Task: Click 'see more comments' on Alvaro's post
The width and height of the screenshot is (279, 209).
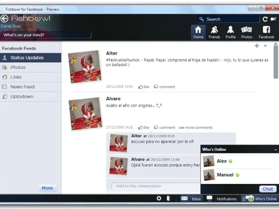Action: click(x=196, y=127)
